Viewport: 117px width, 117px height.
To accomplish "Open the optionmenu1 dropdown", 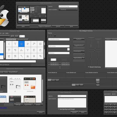I will pos(79,58).
